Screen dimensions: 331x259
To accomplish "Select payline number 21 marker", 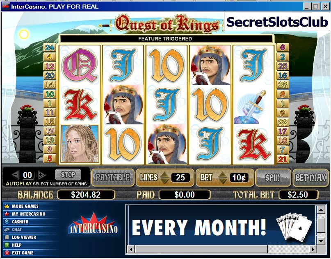I will click(x=283, y=160).
